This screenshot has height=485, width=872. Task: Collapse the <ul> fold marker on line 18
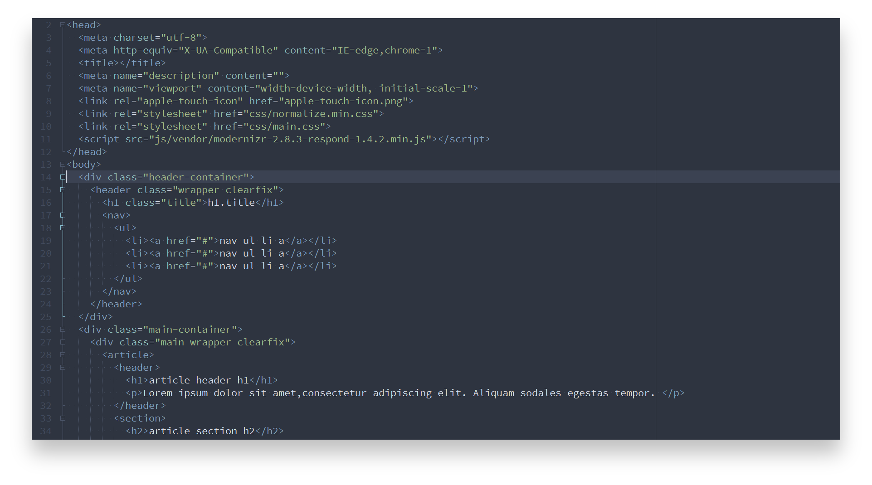tap(63, 228)
